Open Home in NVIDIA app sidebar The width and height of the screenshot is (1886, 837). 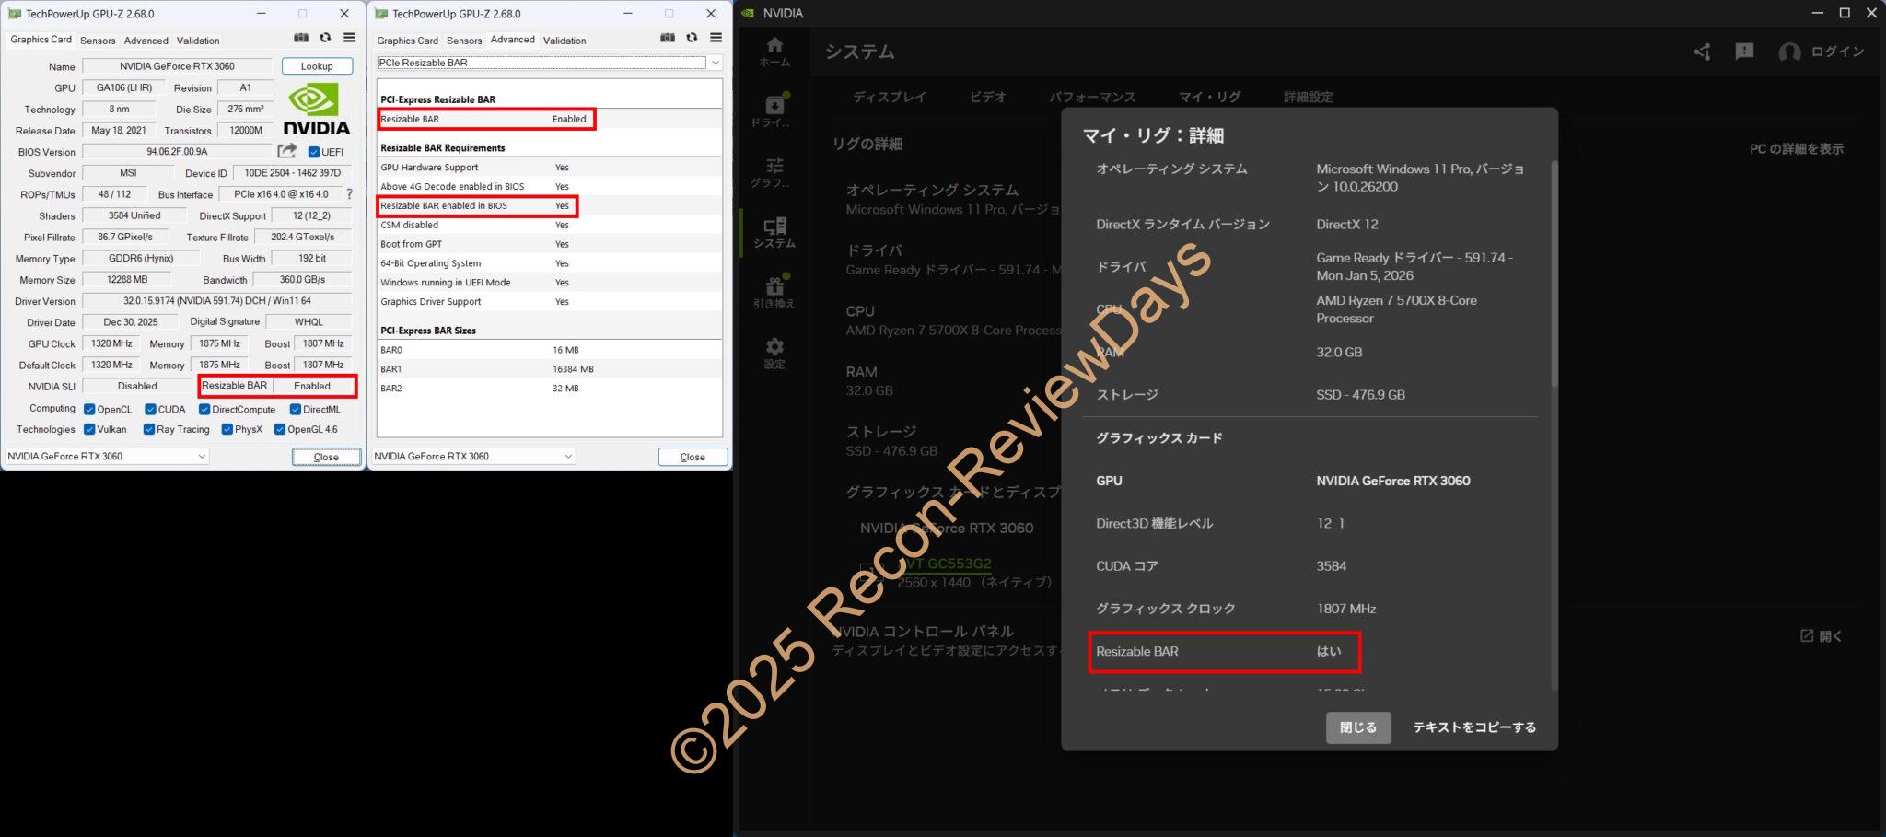pyautogui.click(x=774, y=52)
